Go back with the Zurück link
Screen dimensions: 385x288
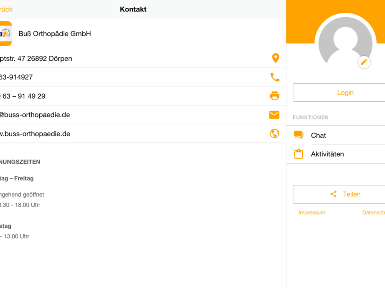pyautogui.click(x=6, y=9)
